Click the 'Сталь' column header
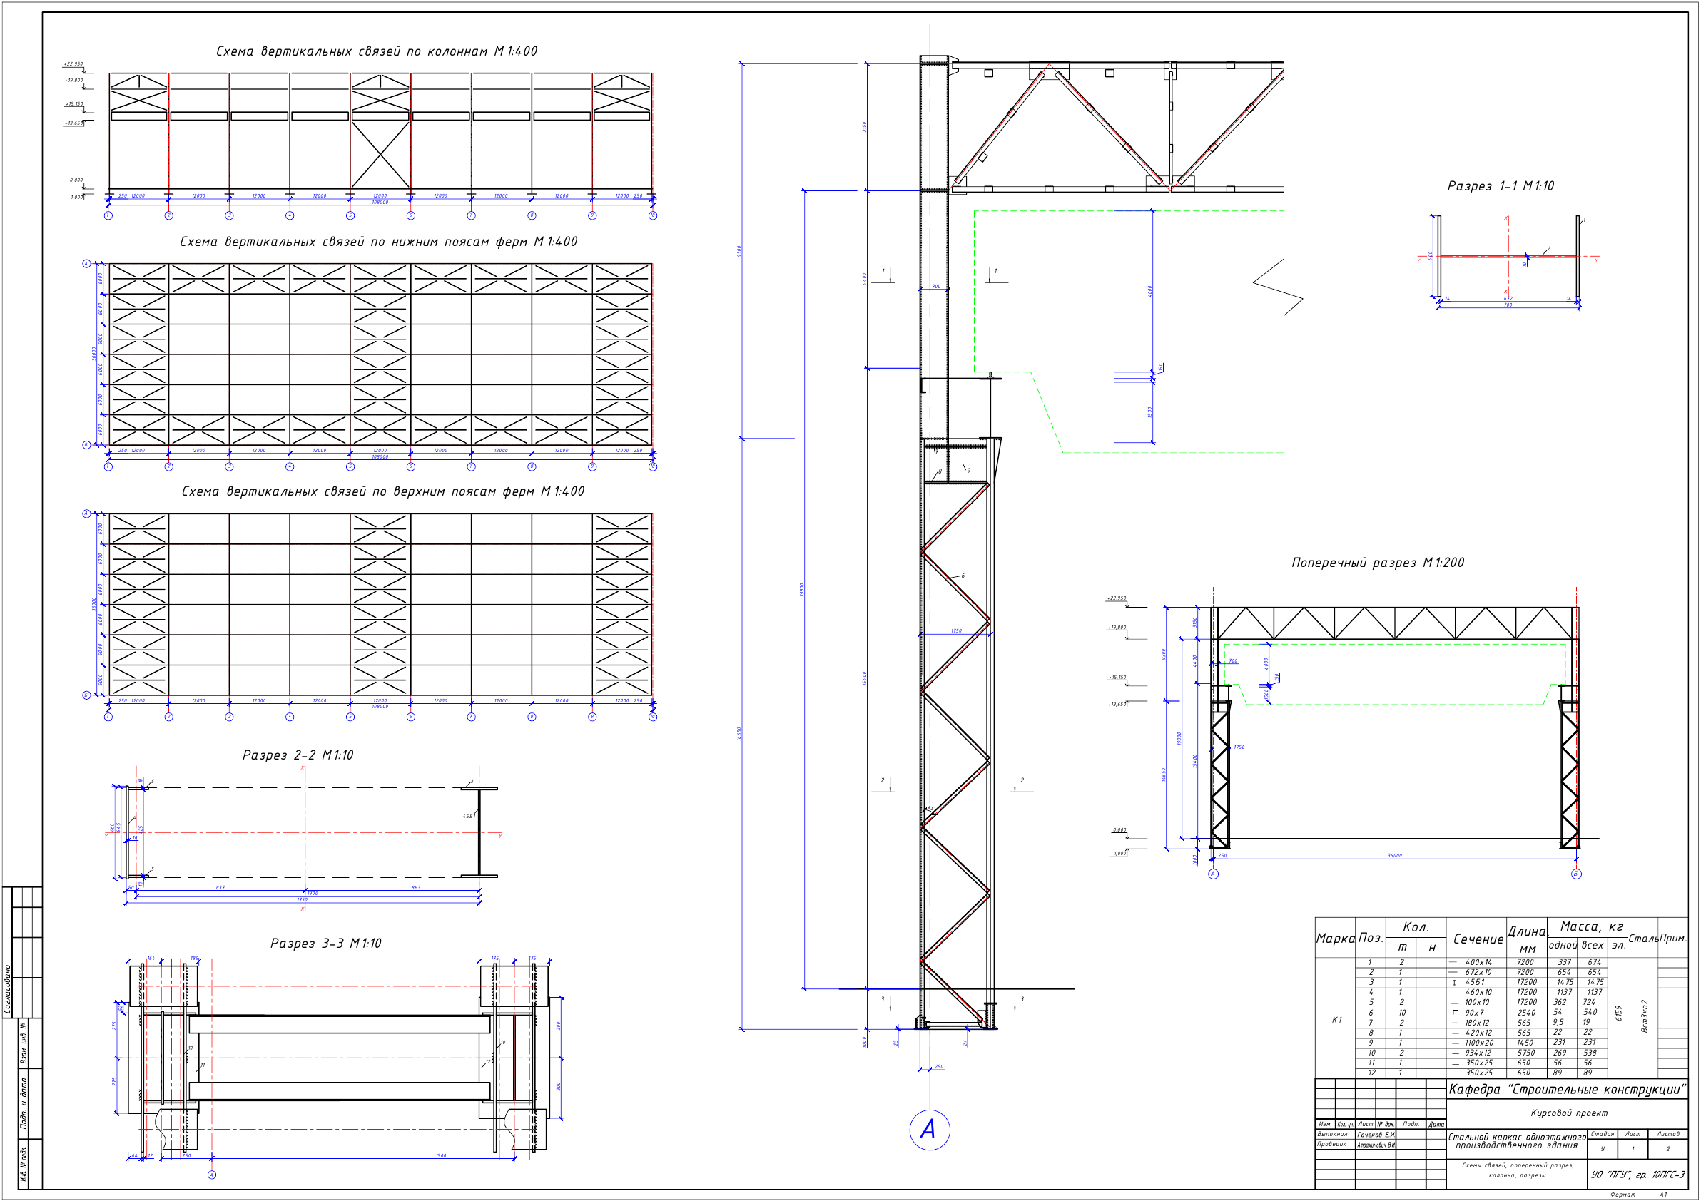The width and height of the screenshot is (1701, 1201). click(x=1644, y=939)
